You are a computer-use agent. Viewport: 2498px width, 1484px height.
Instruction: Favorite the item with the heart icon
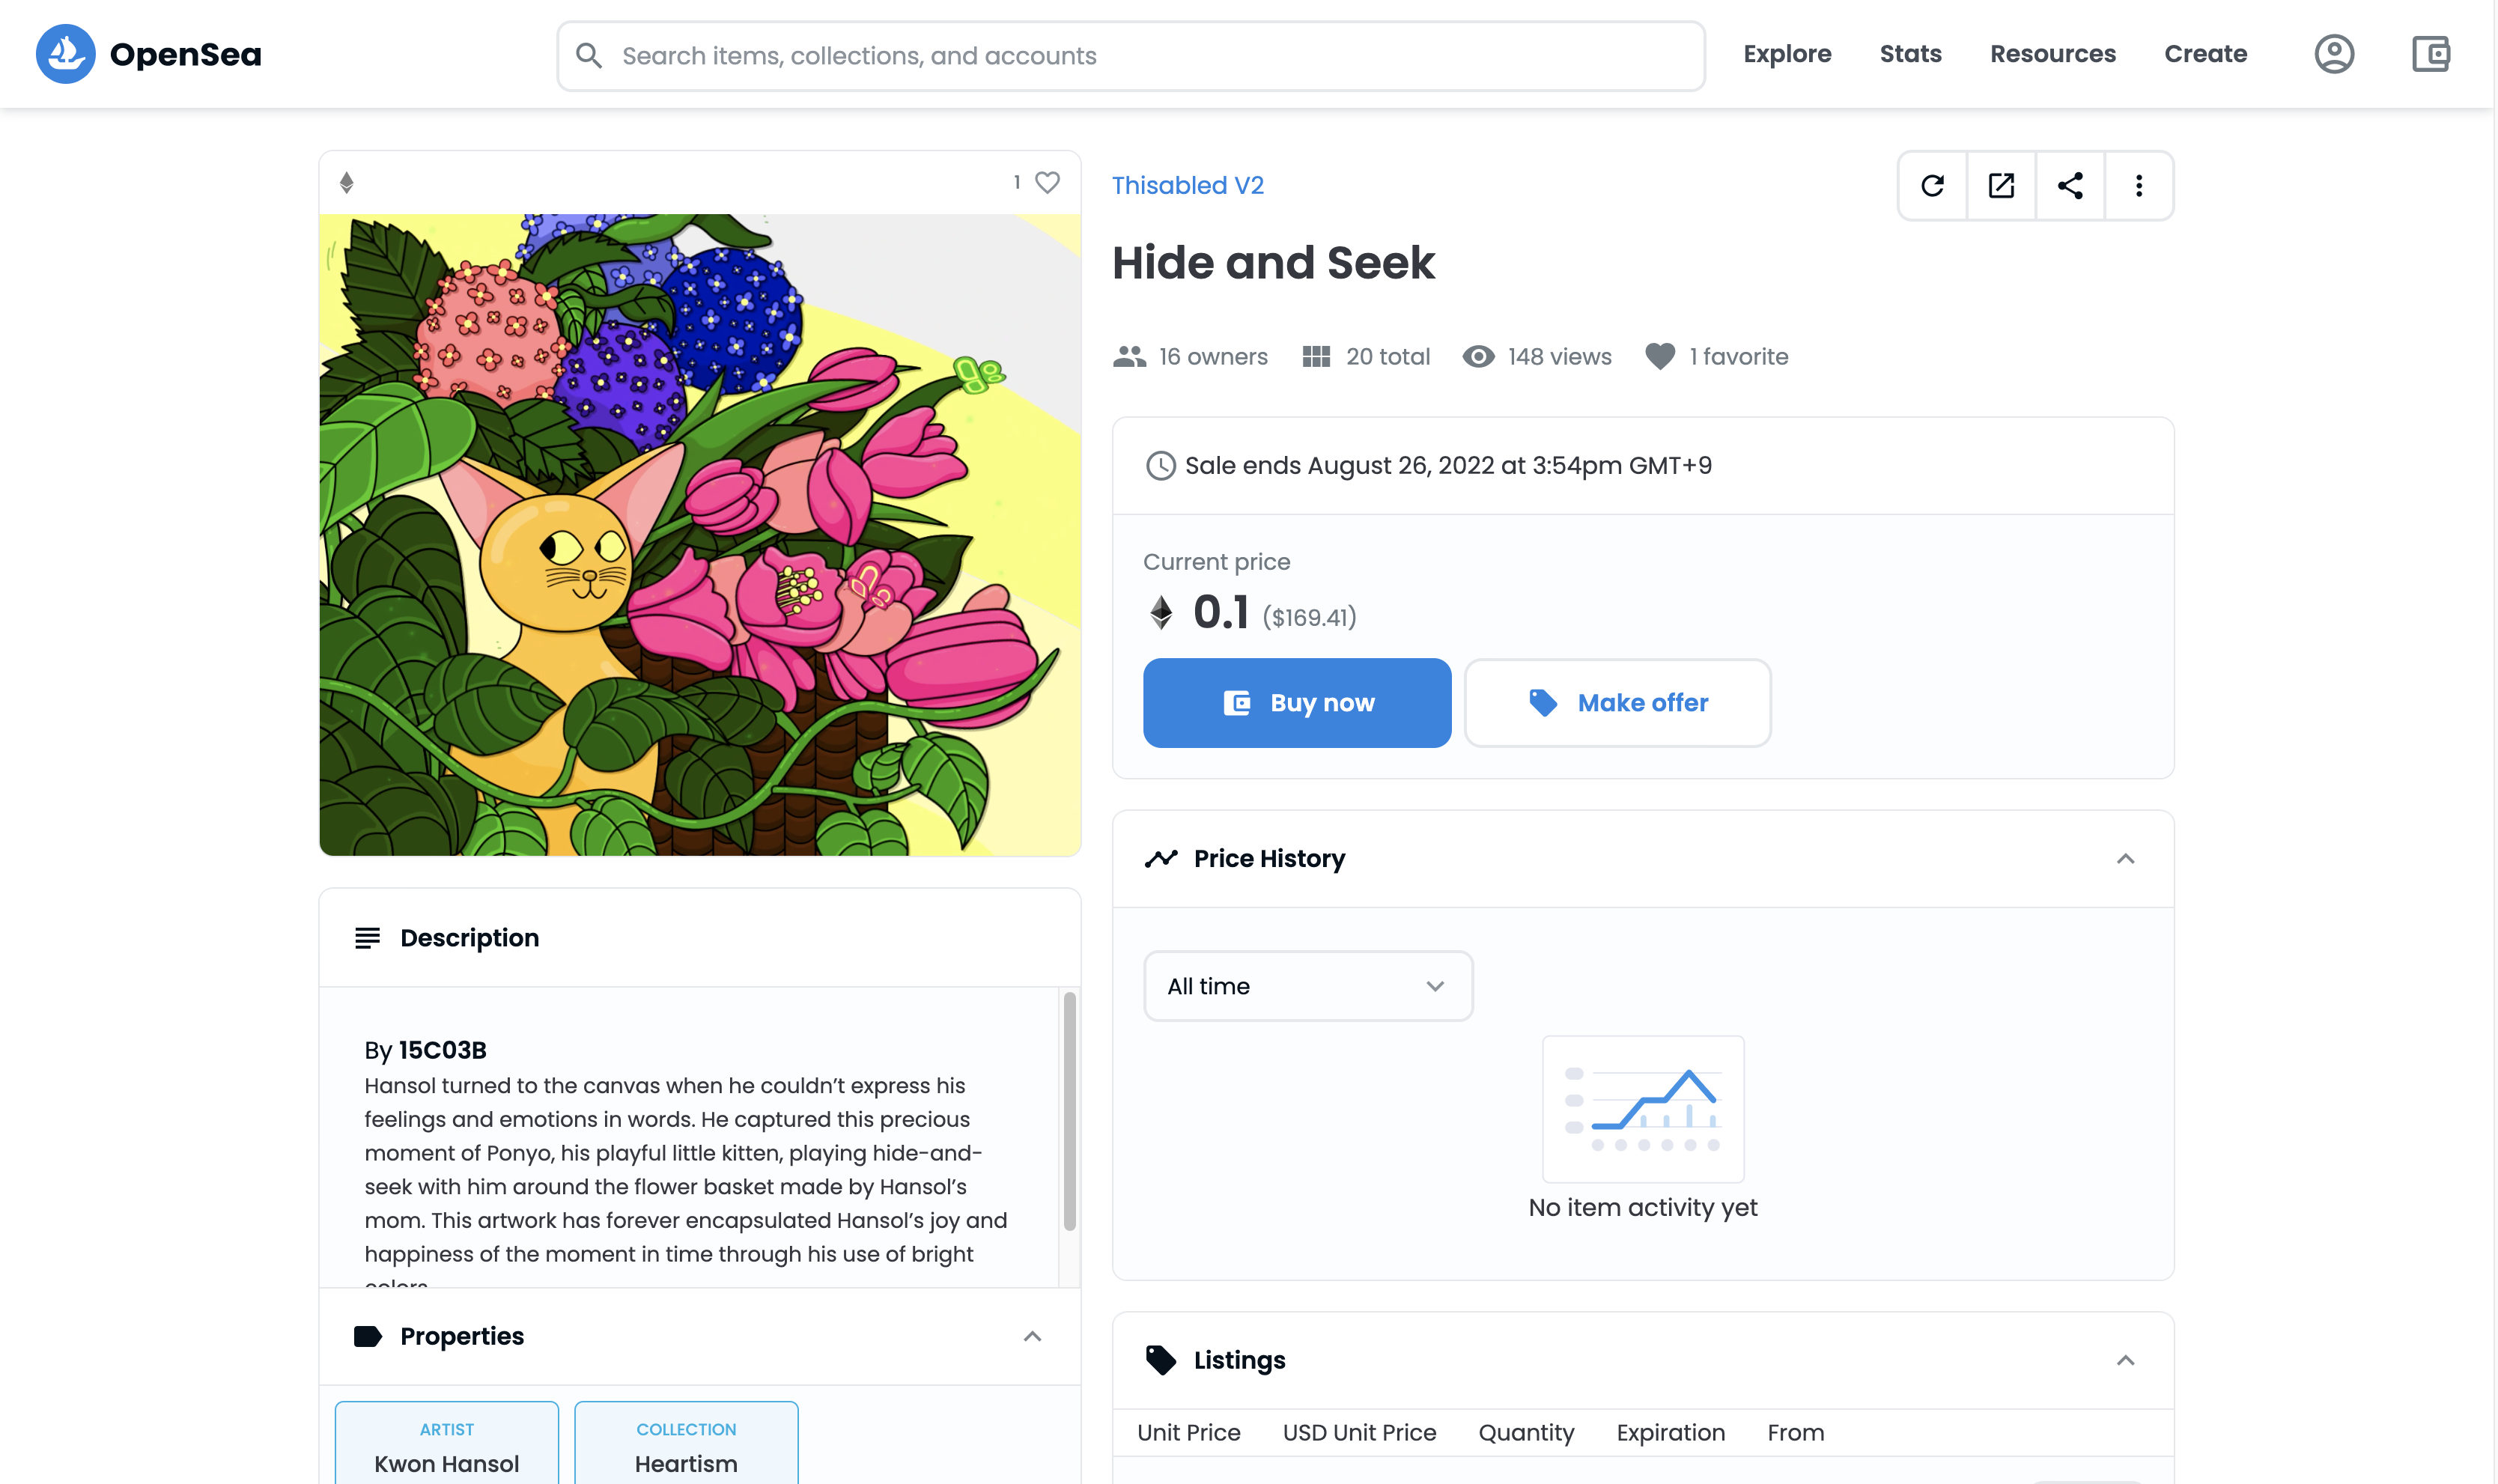click(1047, 183)
